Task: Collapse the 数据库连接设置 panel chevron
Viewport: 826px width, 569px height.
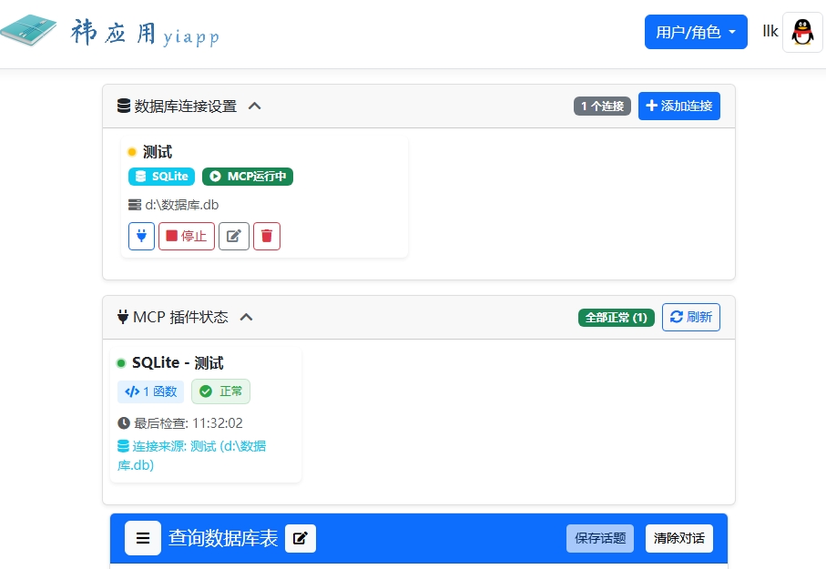Action: pos(254,106)
